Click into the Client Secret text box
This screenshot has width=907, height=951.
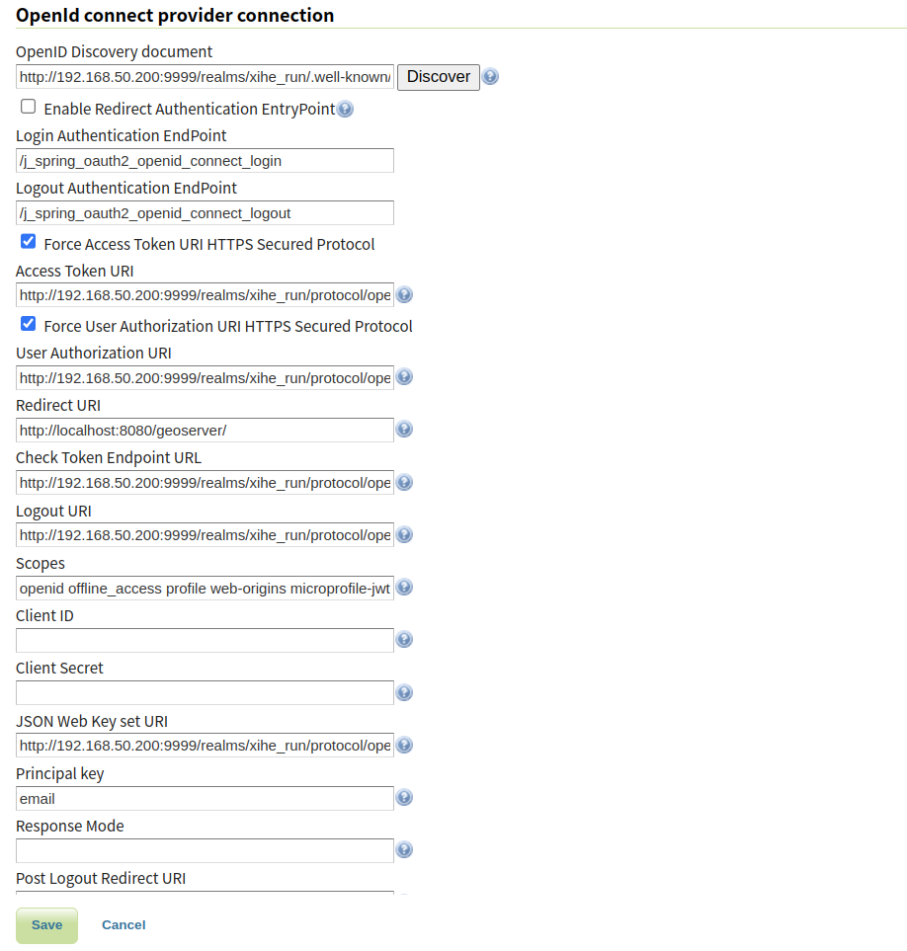pyautogui.click(x=205, y=693)
